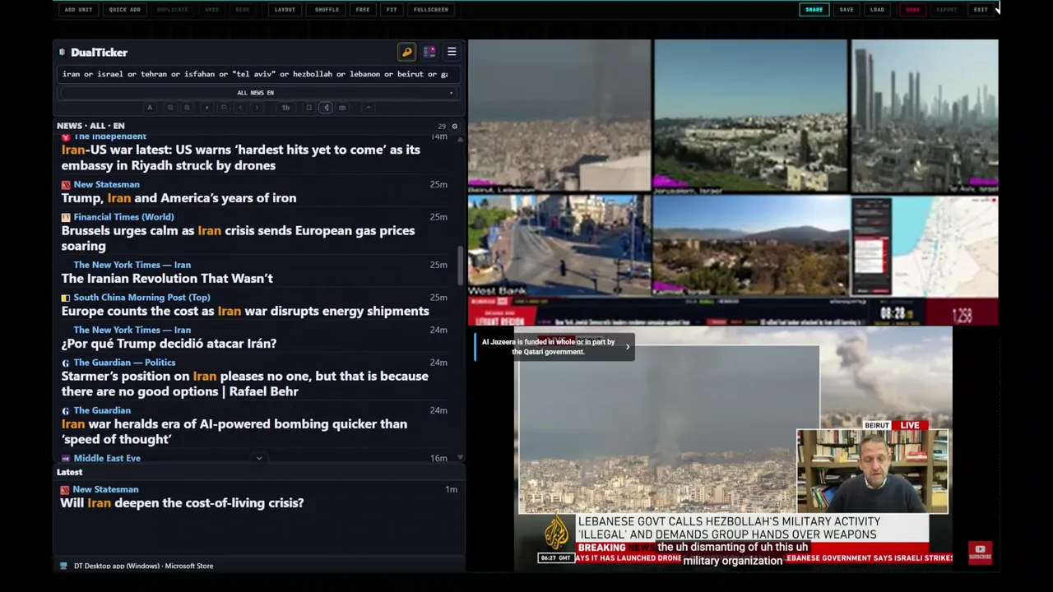Click the zoom in magnifier icon
Image resolution: width=1053 pixels, height=592 pixels.
point(187,108)
